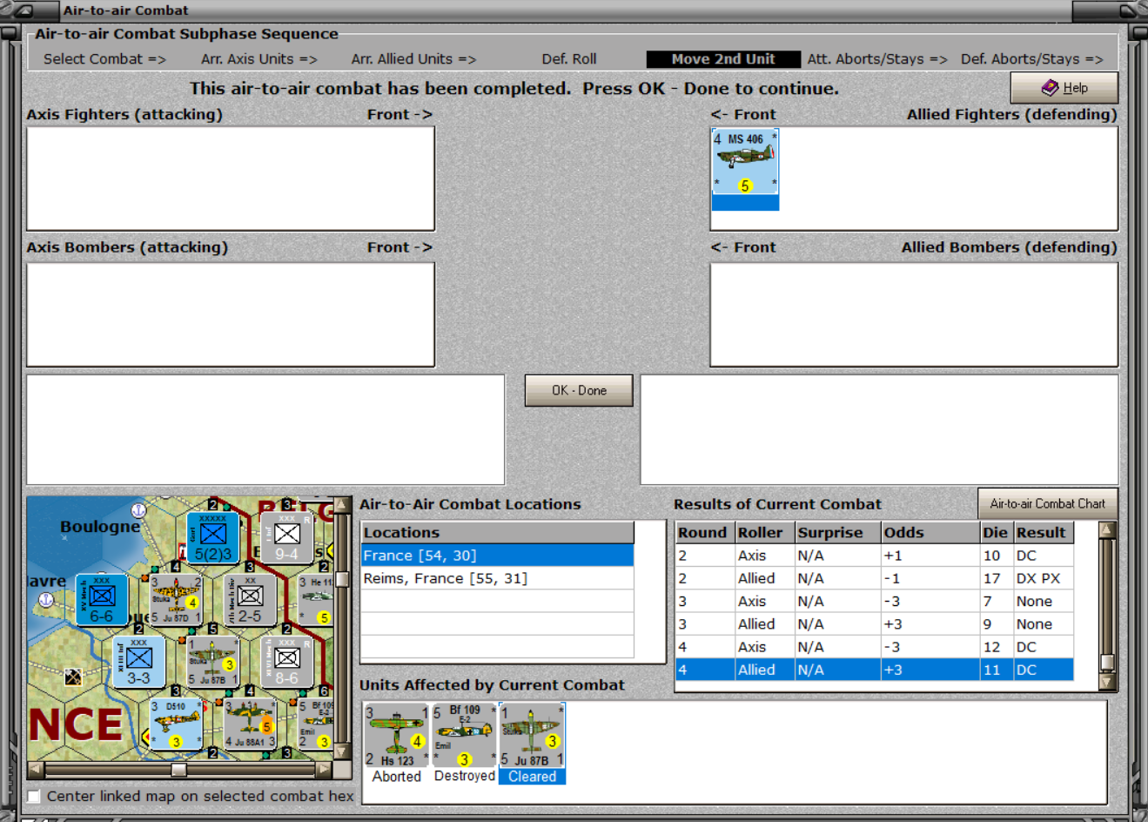Click the Select Combat subphase step
Screen dimensions: 1148x822
point(104,59)
